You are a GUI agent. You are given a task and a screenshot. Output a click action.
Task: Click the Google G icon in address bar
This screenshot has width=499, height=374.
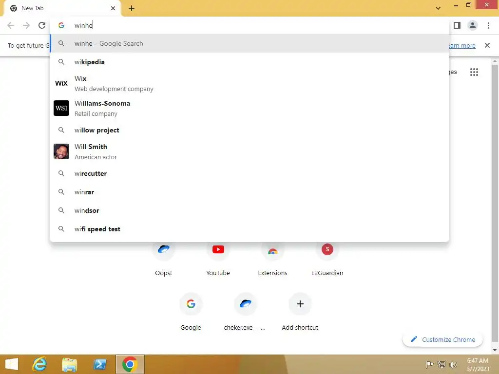point(61,25)
